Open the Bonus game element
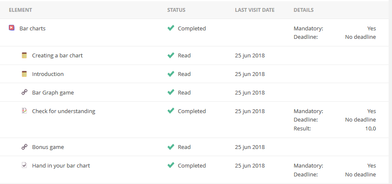Image resolution: width=392 pixels, height=184 pixels. [48, 147]
